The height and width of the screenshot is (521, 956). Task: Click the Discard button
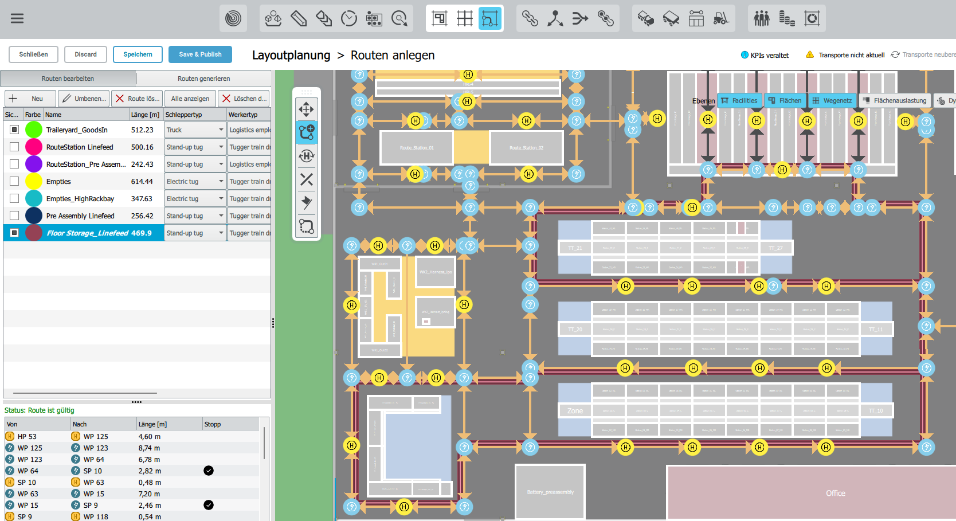point(85,54)
